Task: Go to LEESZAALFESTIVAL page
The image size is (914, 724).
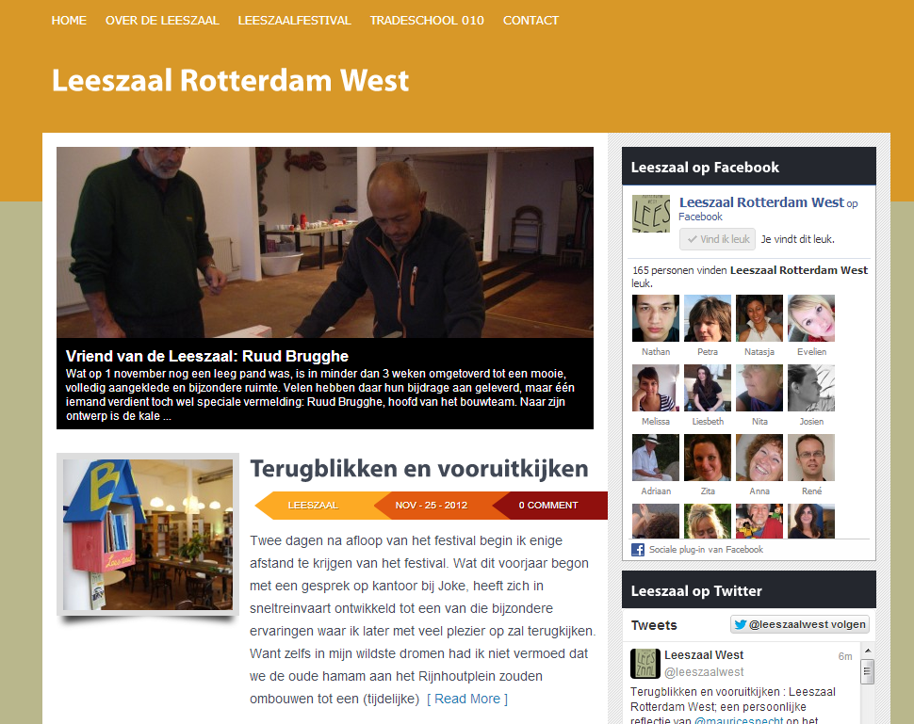Action: [294, 21]
